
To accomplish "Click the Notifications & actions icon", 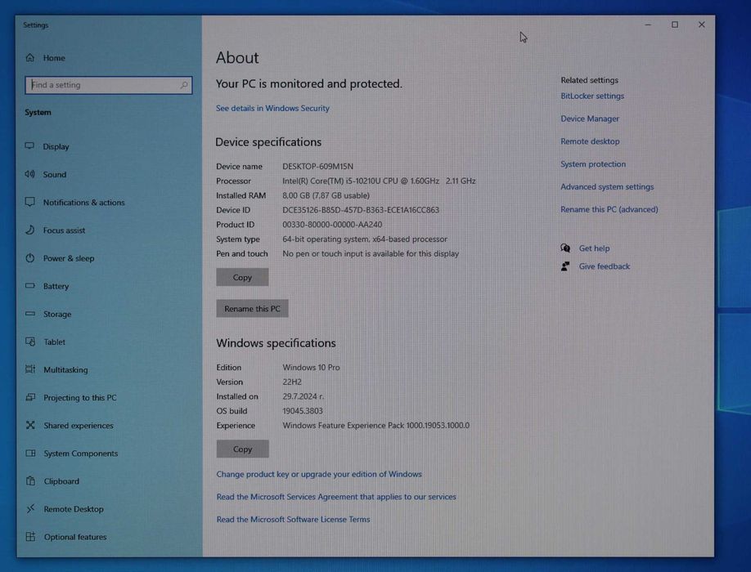I will (x=29, y=202).
